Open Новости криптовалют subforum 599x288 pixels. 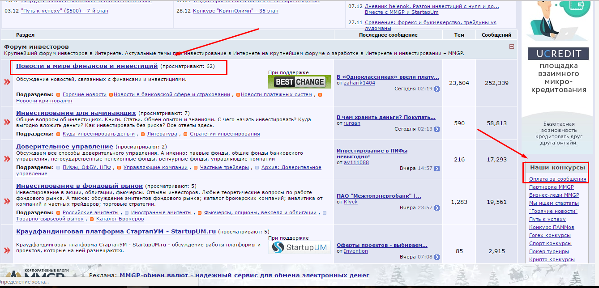pyautogui.click(x=44, y=101)
